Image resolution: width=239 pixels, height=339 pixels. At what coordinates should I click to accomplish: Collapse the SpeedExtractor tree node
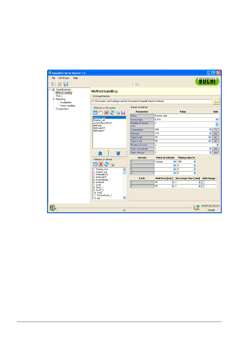50,89
